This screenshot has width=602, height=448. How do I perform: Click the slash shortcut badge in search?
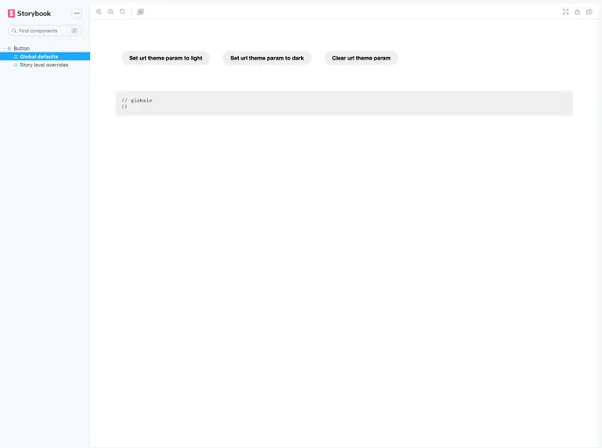[74, 31]
